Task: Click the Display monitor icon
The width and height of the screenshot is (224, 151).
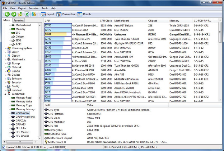Action: [x=9, y=56]
